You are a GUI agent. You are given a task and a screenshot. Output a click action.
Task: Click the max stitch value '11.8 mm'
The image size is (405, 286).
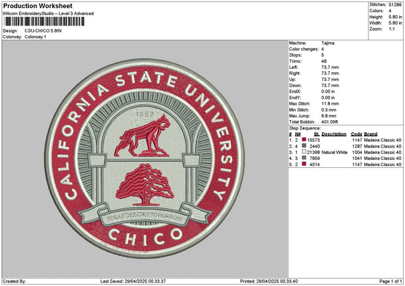330,104
